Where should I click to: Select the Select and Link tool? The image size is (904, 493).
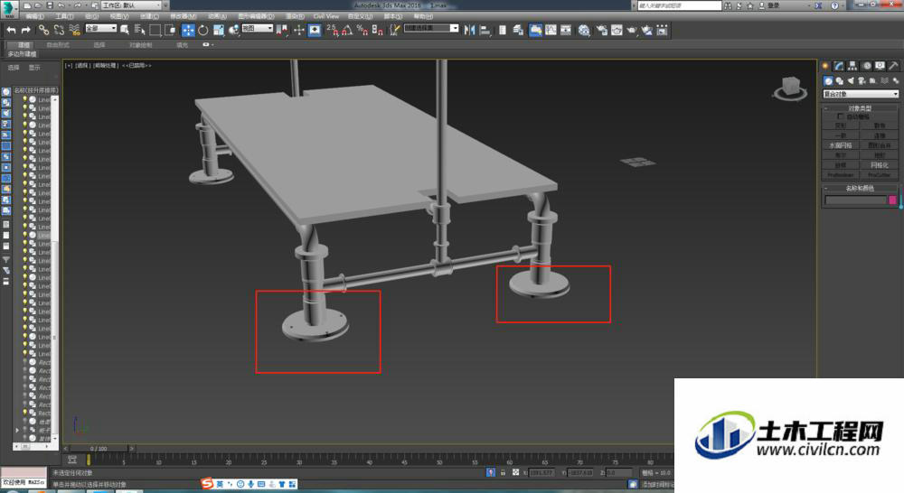tap(43, 30)
